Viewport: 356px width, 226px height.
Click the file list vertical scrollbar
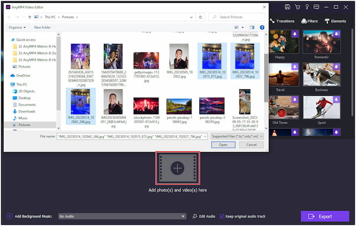266,78
